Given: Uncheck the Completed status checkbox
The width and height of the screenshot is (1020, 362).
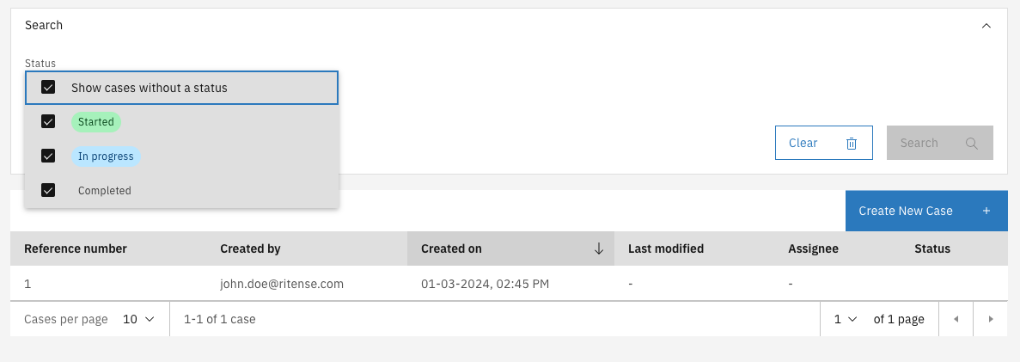Looking at the screenshot, I should point(48,191).
